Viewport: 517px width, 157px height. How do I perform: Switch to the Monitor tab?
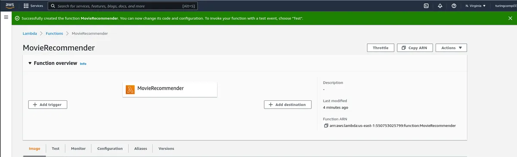coord(78,148)
